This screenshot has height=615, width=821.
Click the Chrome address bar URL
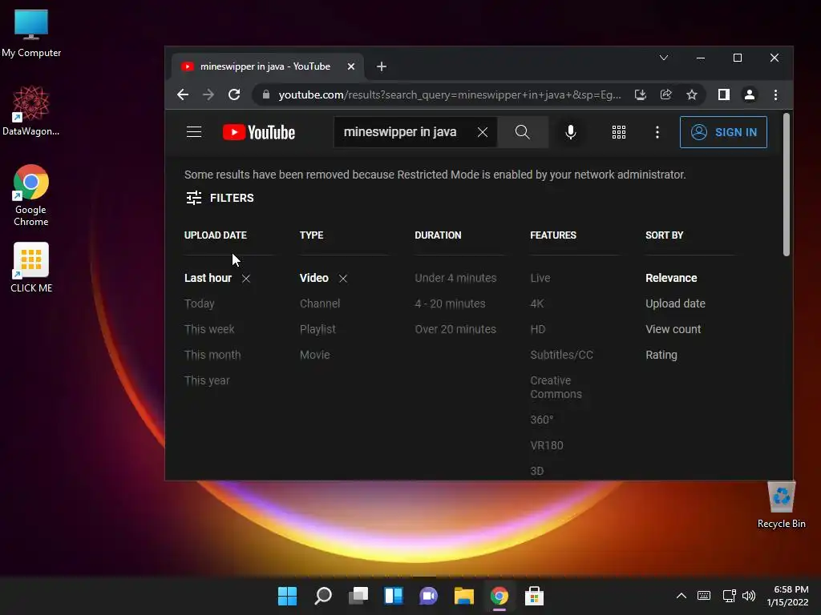(449, 94)
